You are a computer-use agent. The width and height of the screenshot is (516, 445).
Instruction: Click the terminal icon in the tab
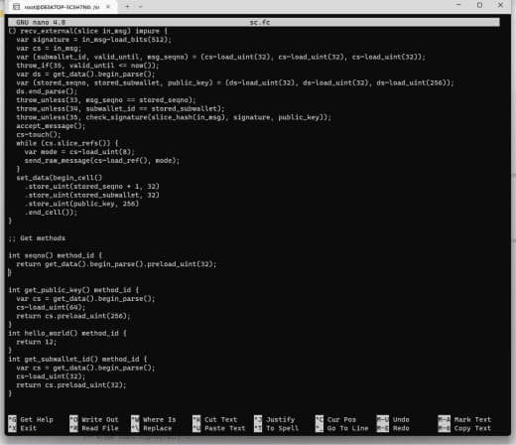[16, 6]
